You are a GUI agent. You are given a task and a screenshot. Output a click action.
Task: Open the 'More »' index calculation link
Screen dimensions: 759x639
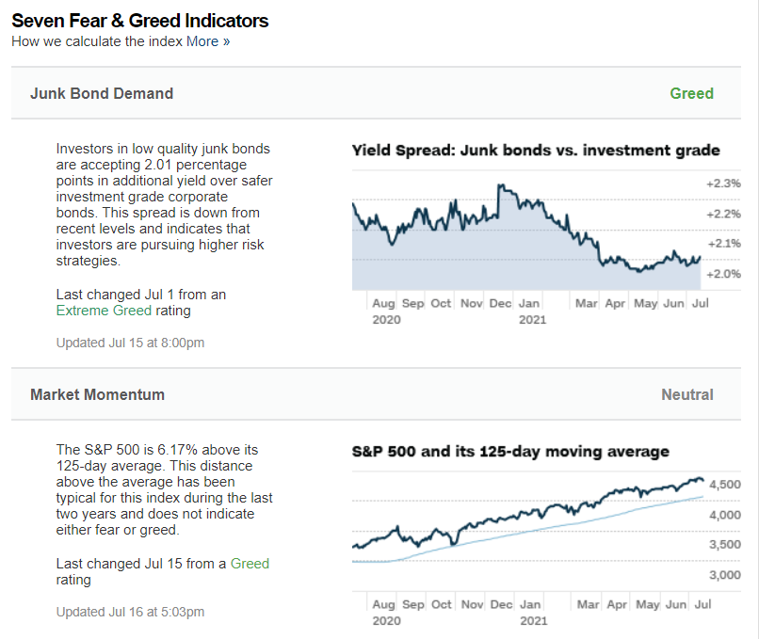pos(208,41)
